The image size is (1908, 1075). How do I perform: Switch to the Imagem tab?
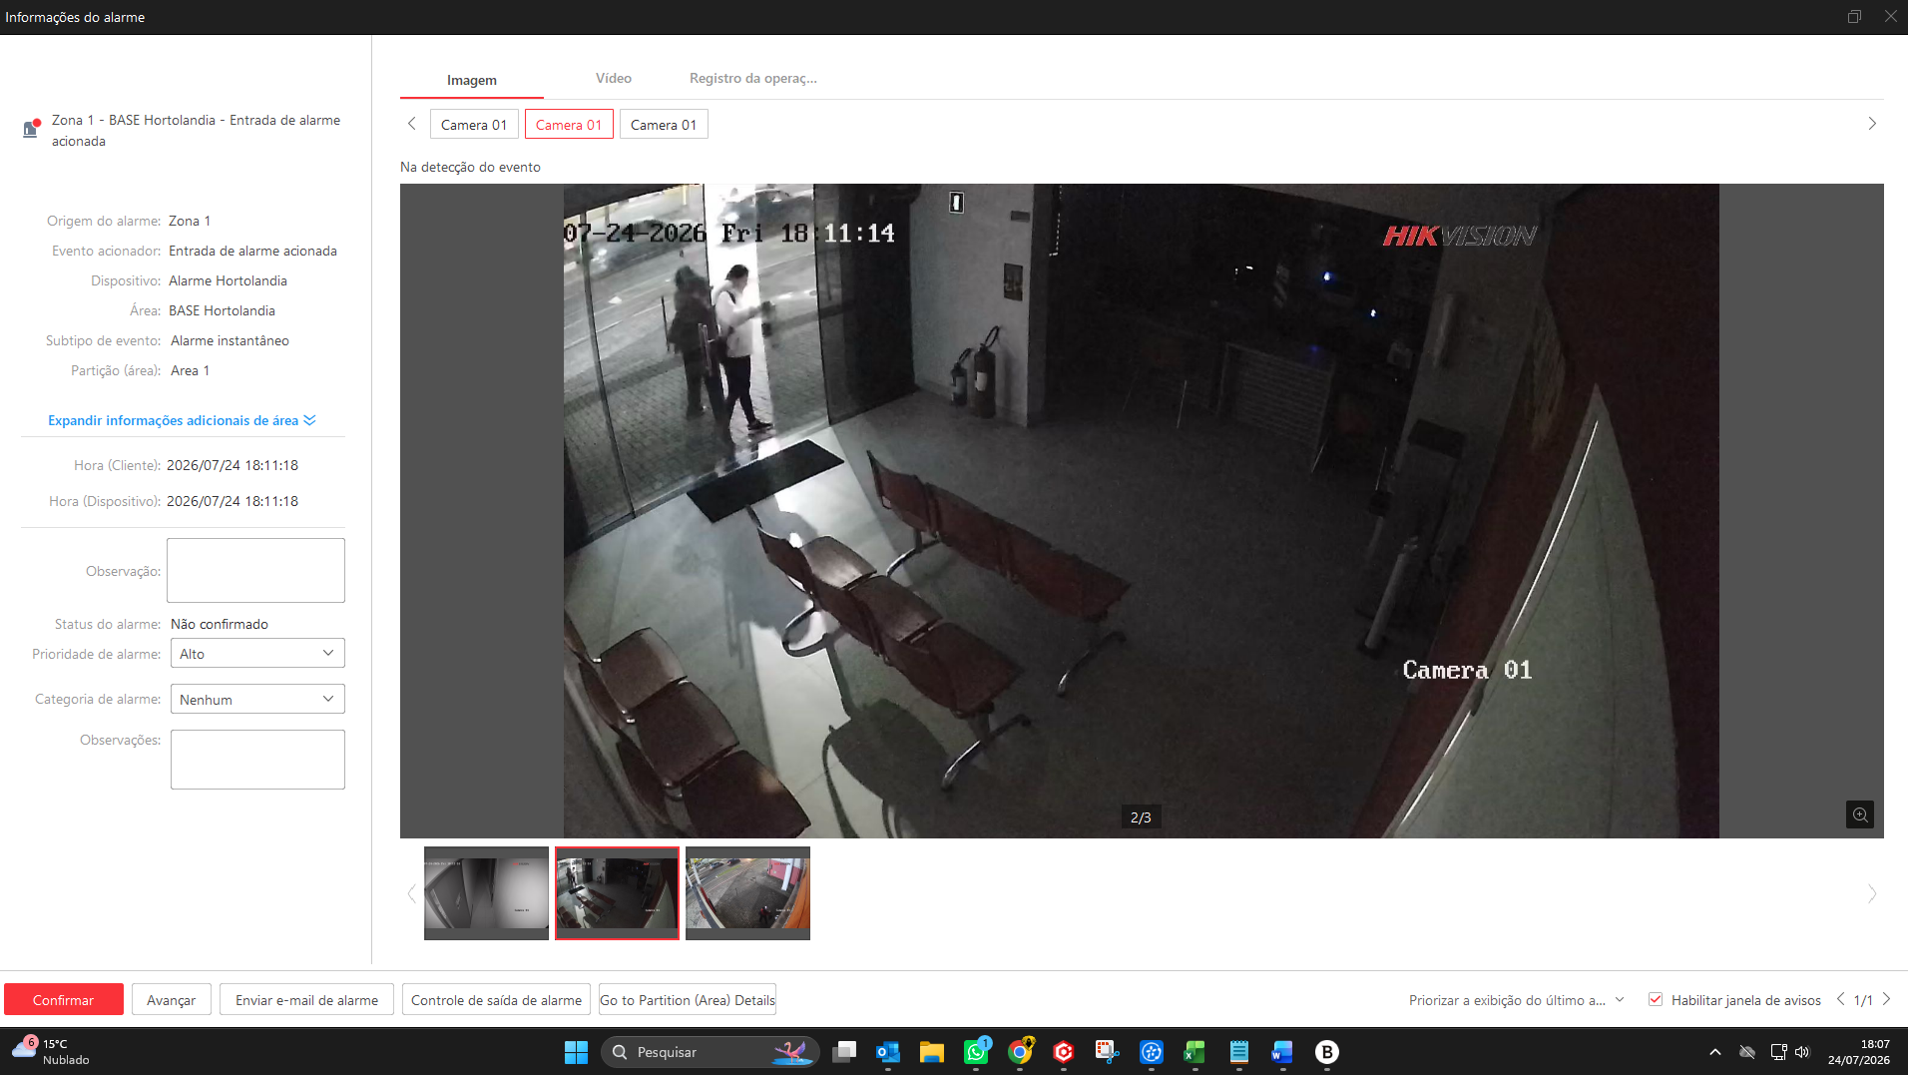[472, 80]
